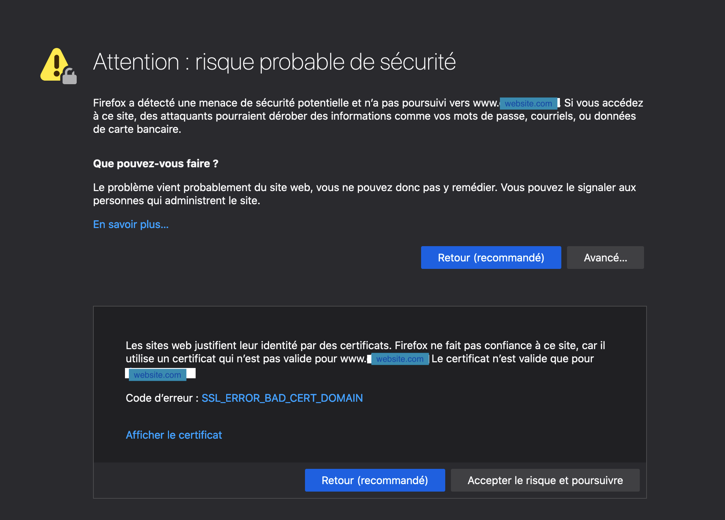Screen dimensions: 725x520
Task: Open the "Afficher le certificat" link
Action: click(x=174, y=435)
